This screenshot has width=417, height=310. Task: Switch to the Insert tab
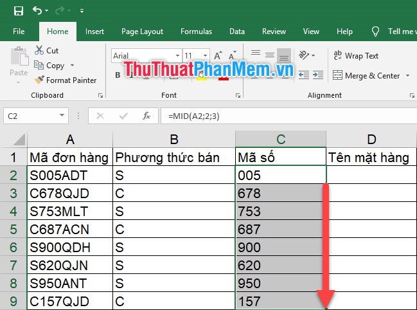click(94, 32)
